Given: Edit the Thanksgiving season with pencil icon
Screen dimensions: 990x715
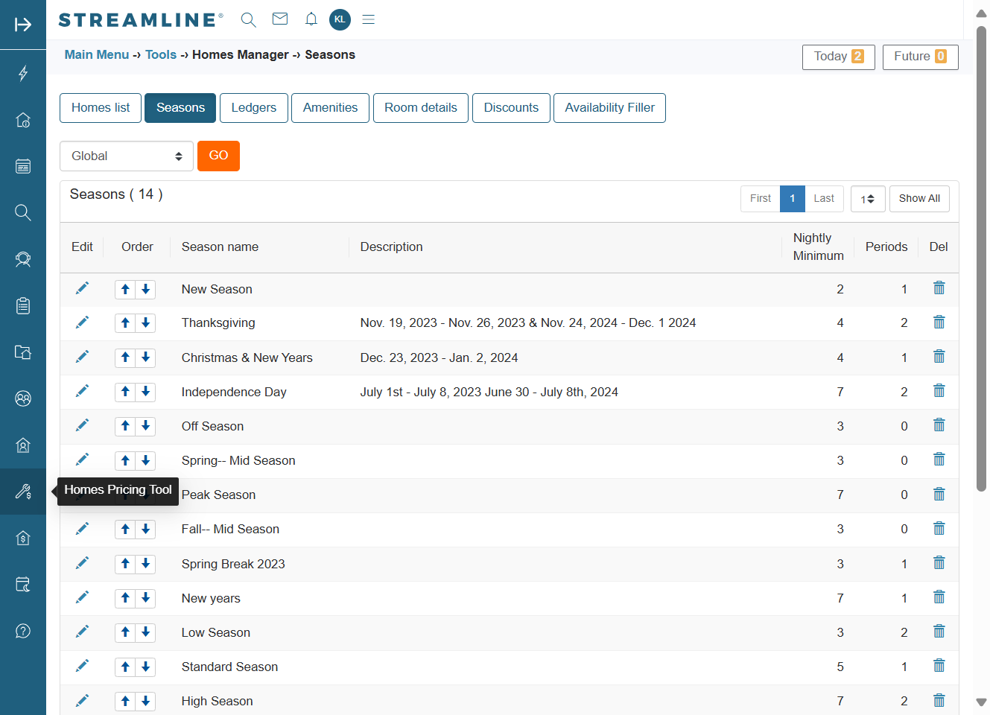Looking at the screenshot, I should pyautogui.click(x=82, y=322).
